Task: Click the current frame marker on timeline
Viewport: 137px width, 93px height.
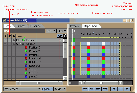Action: pos(72,30)
